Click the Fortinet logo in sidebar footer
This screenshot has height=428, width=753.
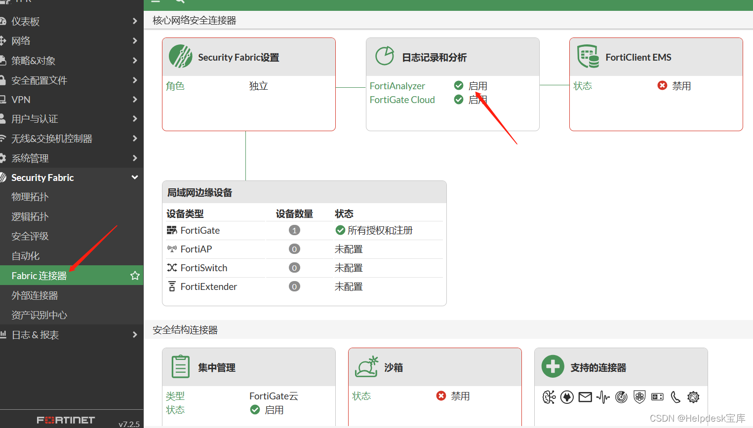click(66, 420)
